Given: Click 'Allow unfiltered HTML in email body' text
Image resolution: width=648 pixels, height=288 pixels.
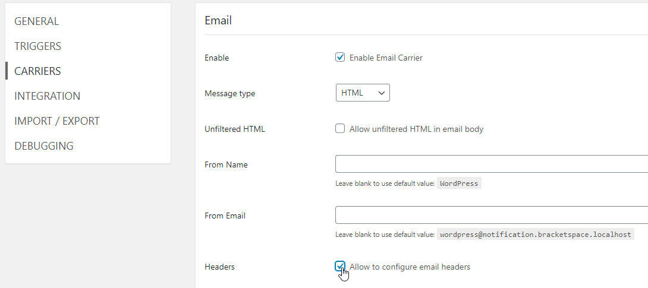Looking at the screenshot, I should coord(416,129).
